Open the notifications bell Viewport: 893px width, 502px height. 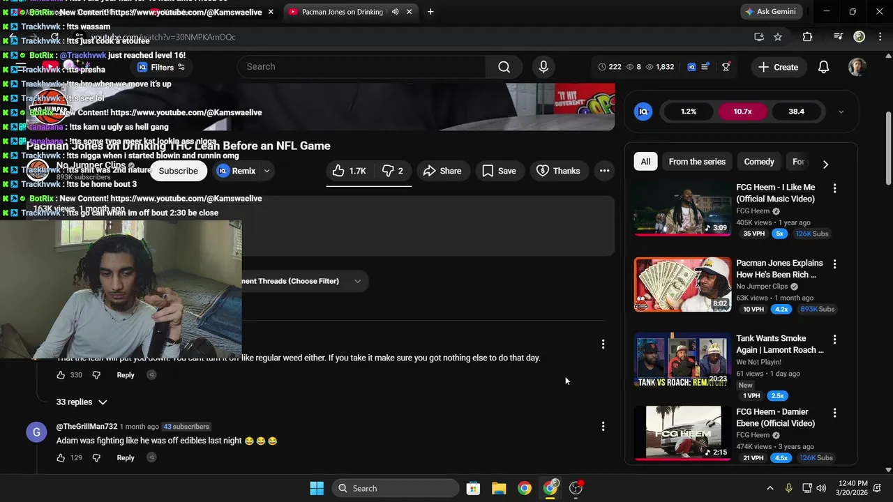[x=823, y=67]
